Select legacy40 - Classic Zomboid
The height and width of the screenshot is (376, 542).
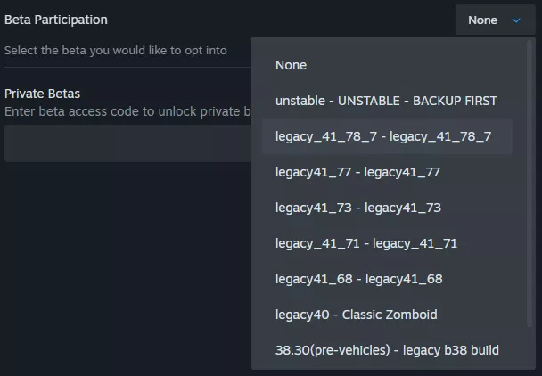[x=356, y=315]
